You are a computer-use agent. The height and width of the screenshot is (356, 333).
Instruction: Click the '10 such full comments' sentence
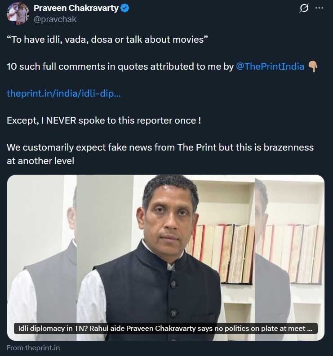(x=120, y=67)
